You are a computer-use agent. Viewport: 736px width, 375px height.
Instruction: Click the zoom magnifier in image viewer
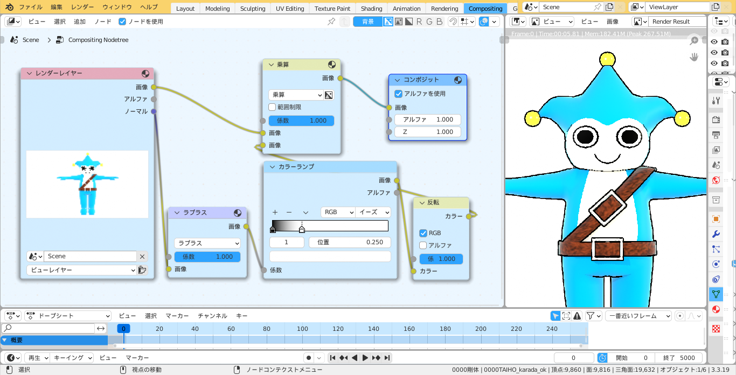(695, 41)
